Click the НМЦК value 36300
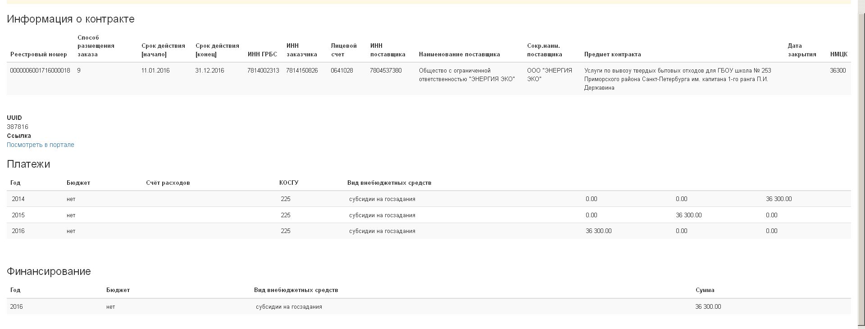Viewport: 865px width, 329px height. pos(838,70)
